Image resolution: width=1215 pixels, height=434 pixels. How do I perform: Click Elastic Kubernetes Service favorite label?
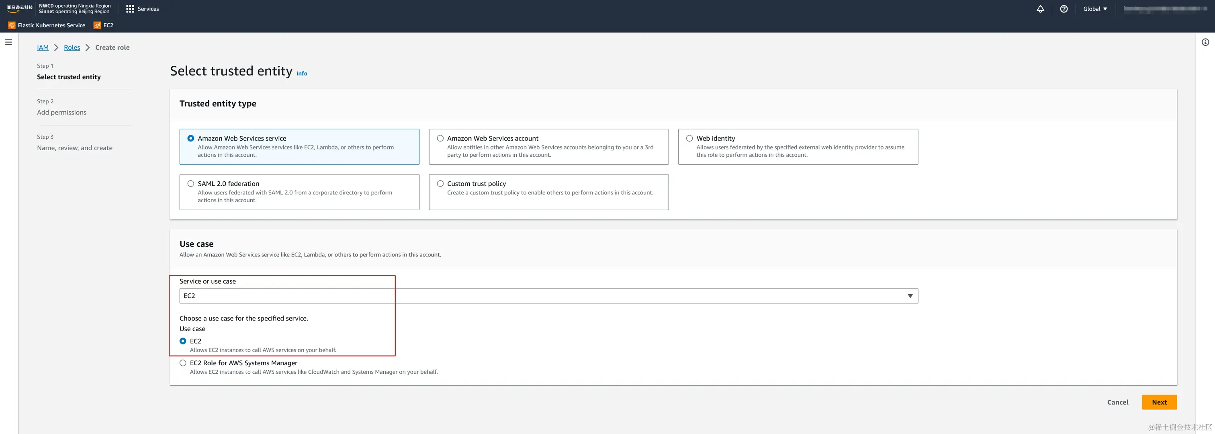51,25
